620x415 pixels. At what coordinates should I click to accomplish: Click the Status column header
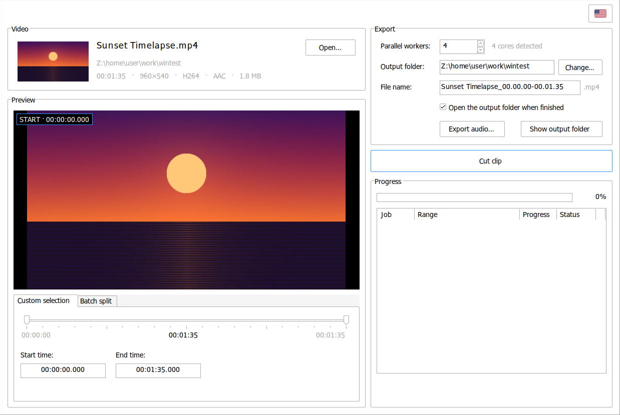coord(576,214)
